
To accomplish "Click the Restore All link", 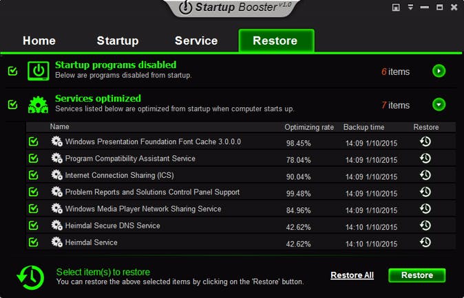I will [352, 275].
